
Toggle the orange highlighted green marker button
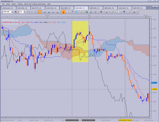tap(63, 12)
